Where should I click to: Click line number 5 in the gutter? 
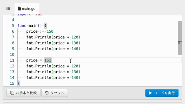pyautogui.click(x=13, y=26)
